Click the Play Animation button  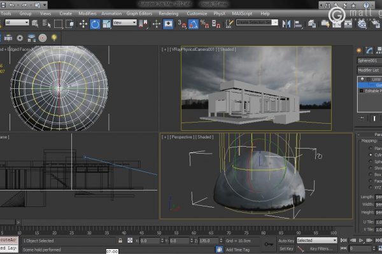tap(361, 241)
